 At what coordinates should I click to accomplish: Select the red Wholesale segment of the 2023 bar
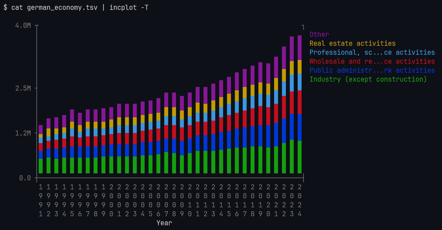coord(292,103)
